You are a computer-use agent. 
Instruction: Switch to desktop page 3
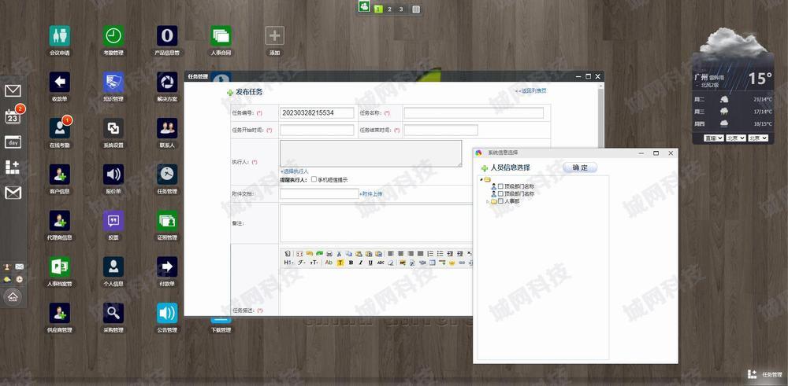point(400,9)
